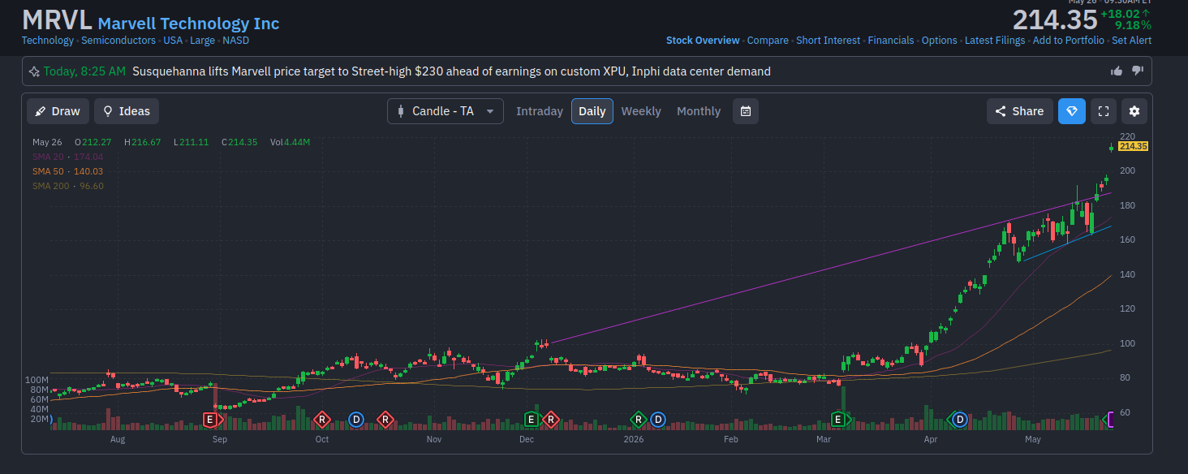
Task: Click the green E earnings marker in March
Action: click(839, 420)
